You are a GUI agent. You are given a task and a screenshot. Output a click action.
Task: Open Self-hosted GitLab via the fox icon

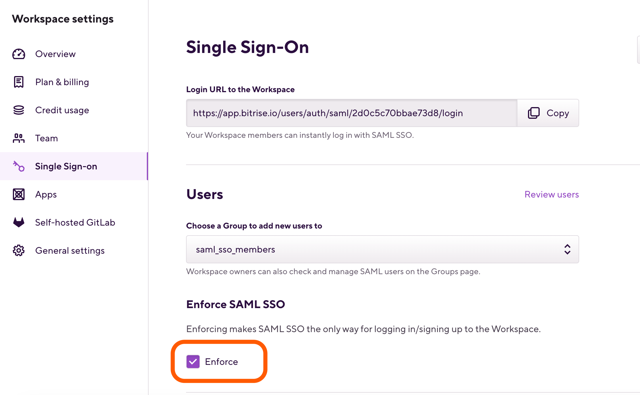(x=18, y=222)
